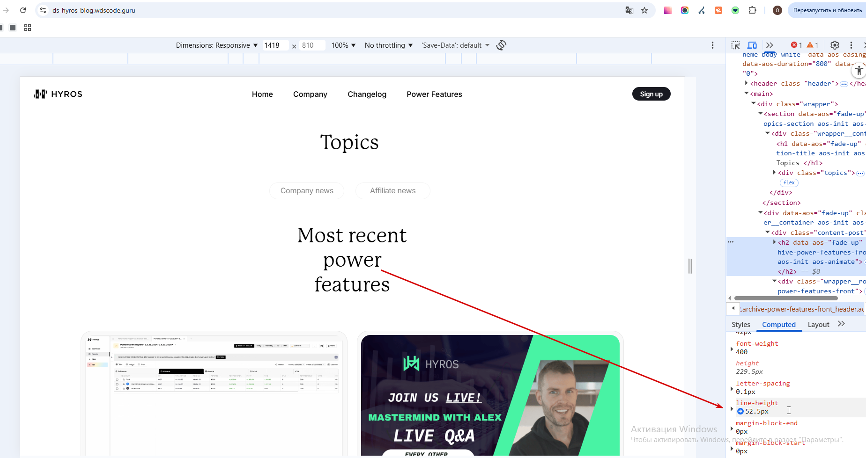
Task: Reload the page with the refresh icon
Action: click(23, 10)
